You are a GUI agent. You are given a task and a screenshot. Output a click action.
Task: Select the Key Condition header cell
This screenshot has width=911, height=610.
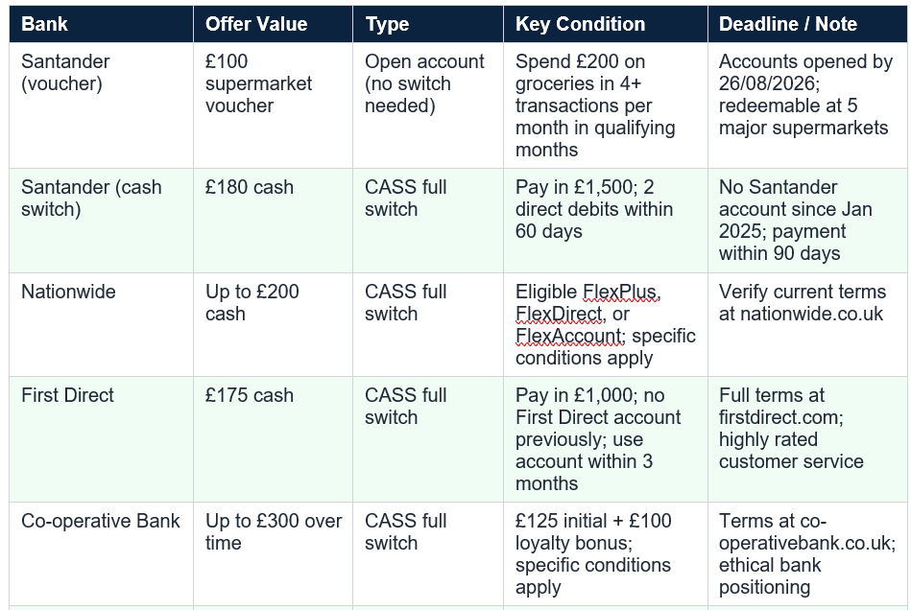point(606,24)
